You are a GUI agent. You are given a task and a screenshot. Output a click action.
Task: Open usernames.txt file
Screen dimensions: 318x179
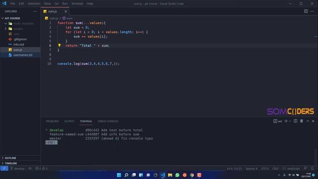point(20,55)
